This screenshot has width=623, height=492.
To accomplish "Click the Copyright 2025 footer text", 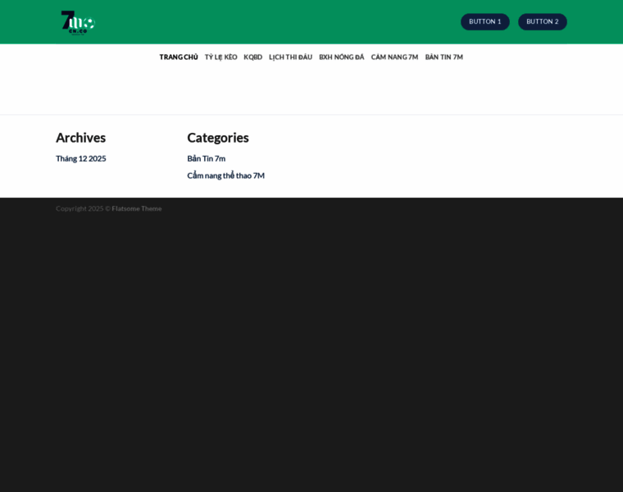I will coord(82,208).
